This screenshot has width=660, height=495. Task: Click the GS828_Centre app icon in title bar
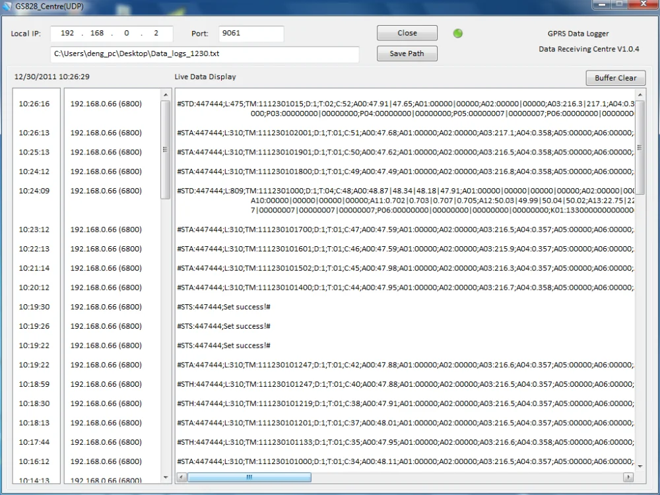(x=7, y=7)
